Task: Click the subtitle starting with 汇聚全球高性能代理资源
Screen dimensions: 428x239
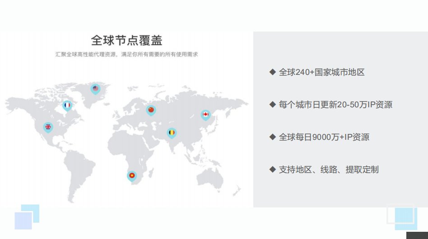Action: point(127,55)
